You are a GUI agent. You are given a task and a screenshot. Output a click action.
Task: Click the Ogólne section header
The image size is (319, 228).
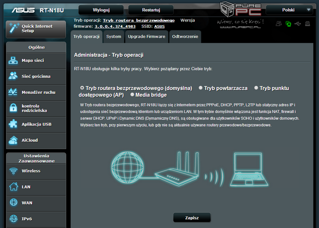pyautogui.click(x=36, y=48)
